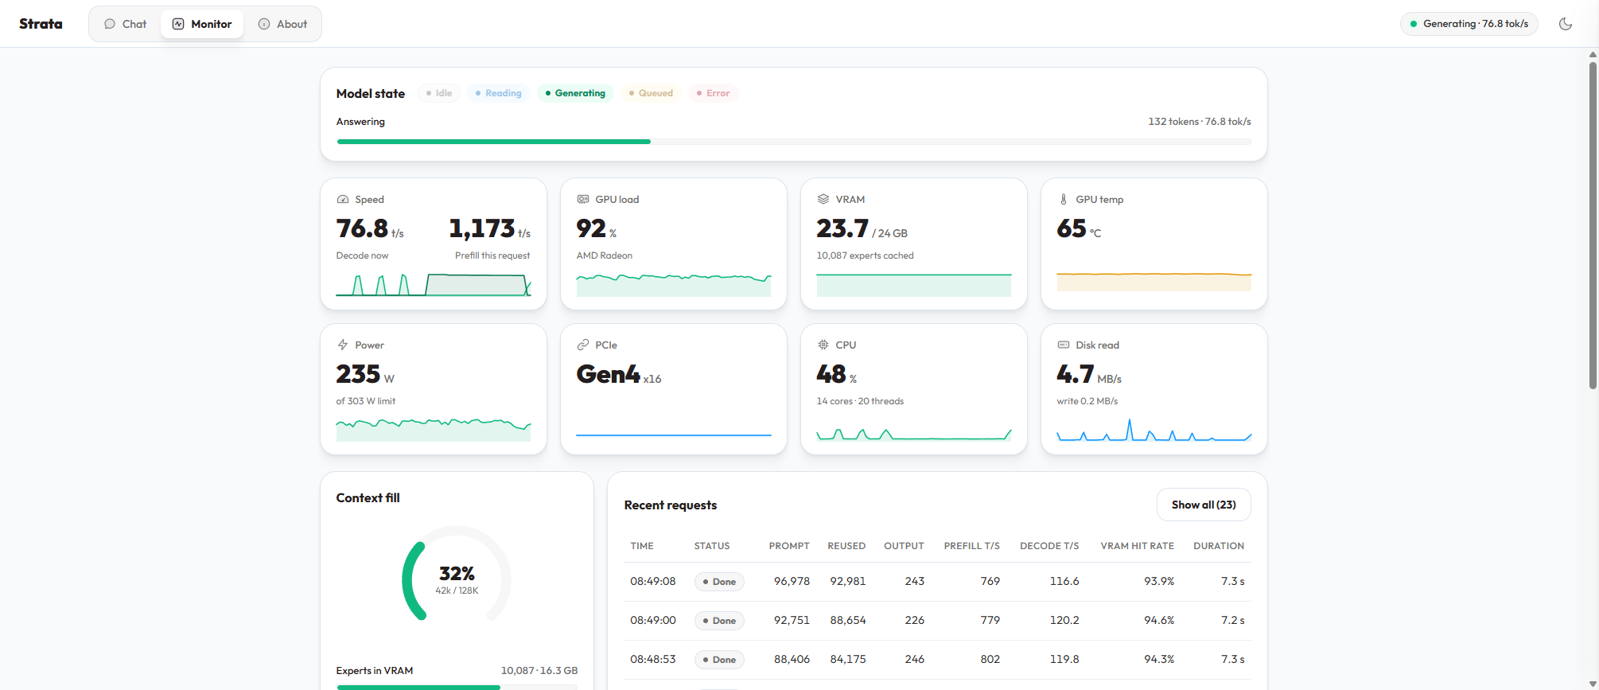Image resolution: width=1599 pixels, height=690 pixels.
Task: Switch to the Monitor tab
Action: coord(202,24)
